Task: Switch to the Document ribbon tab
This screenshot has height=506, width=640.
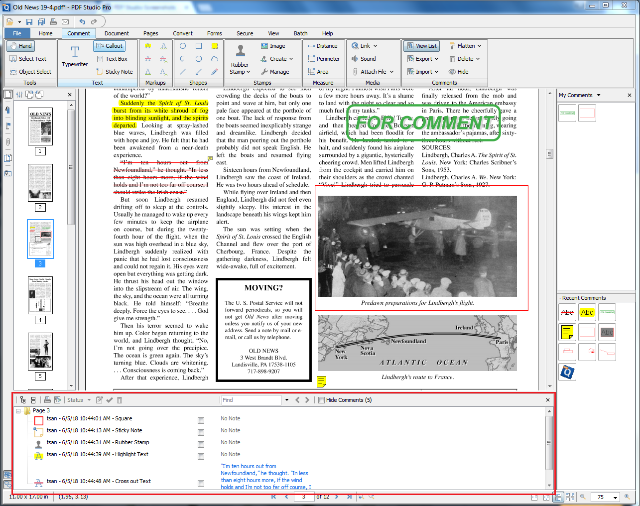Action: click(116, 33)
